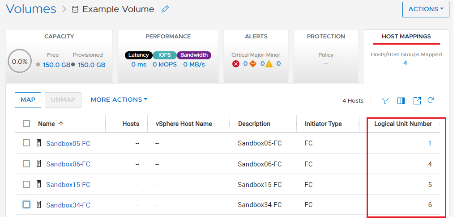Toggle the select-all checkbox in the header

coord(26,124)
